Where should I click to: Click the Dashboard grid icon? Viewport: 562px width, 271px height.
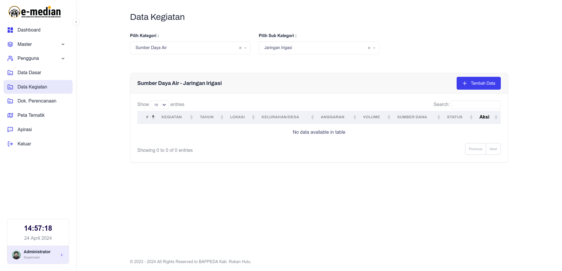click(10, 30)
